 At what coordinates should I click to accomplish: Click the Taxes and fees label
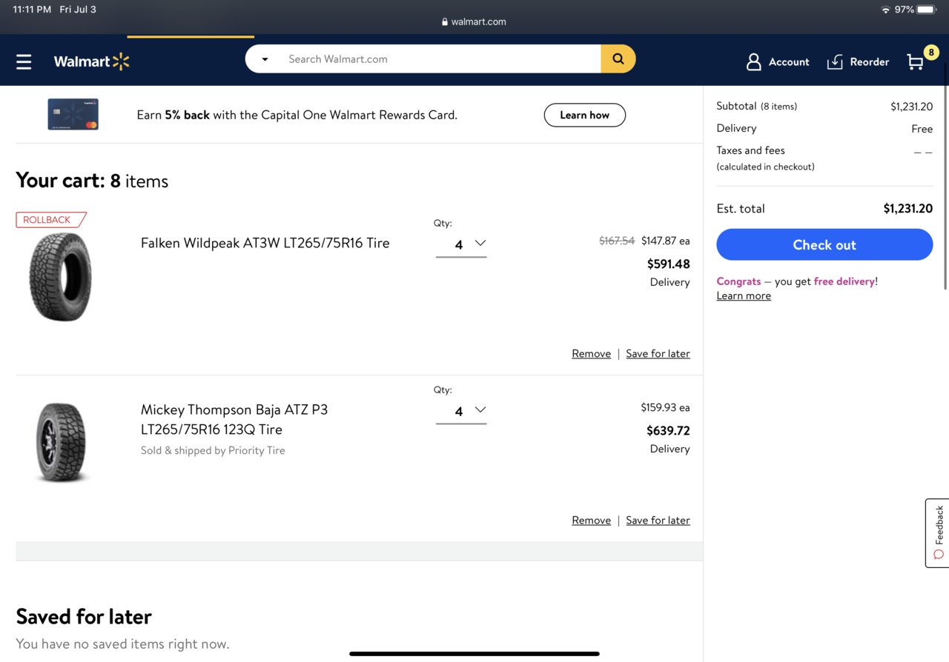pyautogui.click(x=750, y=150)
